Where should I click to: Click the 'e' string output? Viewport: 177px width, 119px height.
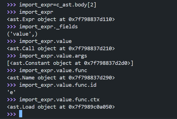(11, 92)
